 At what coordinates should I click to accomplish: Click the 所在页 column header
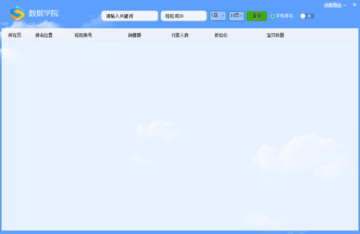tap(14, 35)
